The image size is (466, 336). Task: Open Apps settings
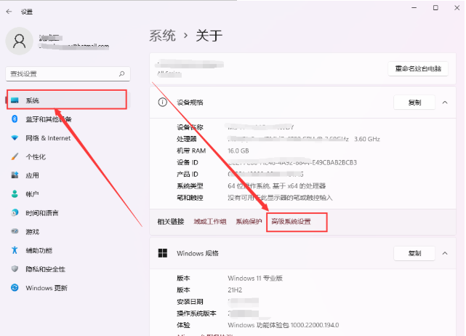[32, 175]
